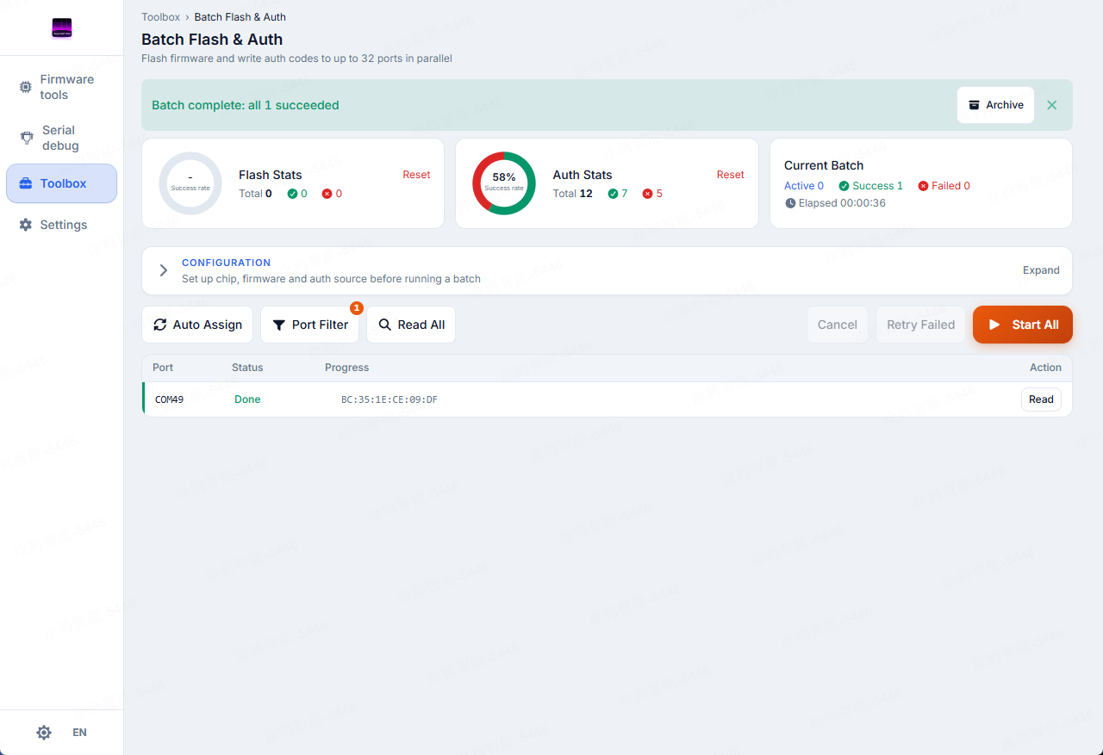Click the Batch complete success message
The height and width of the screenshot is (755, 1103).
pyautogui.click(x=246, y=105)
